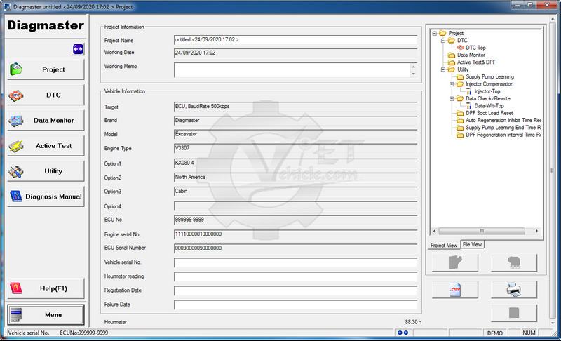Collapse the Utility tree node
This screenshot has width=561, height=341.
pos(443,69)
